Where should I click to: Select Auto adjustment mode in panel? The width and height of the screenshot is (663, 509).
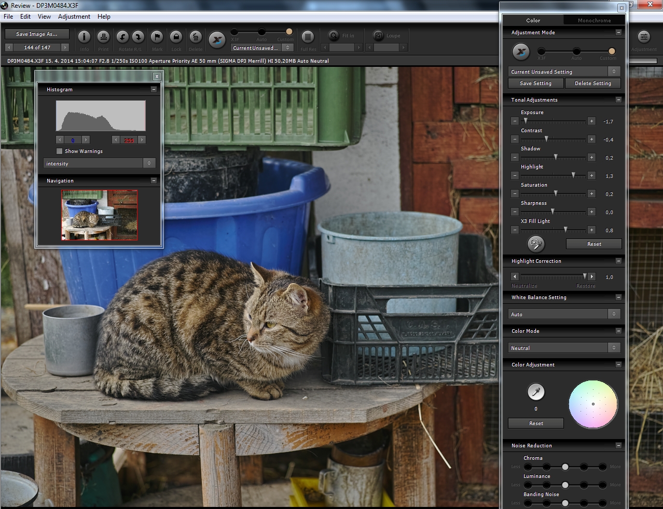pyautogui.click(x=576, y=51)
